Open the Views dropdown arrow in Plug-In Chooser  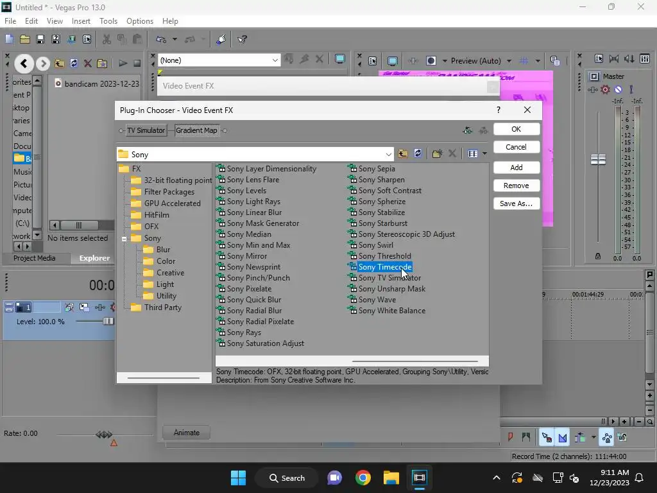pos(484,153)
